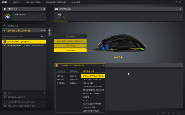Click the copy icon beside lighting effects
The height and width of the screenshot is (115, 185).
tap(50, 30)
